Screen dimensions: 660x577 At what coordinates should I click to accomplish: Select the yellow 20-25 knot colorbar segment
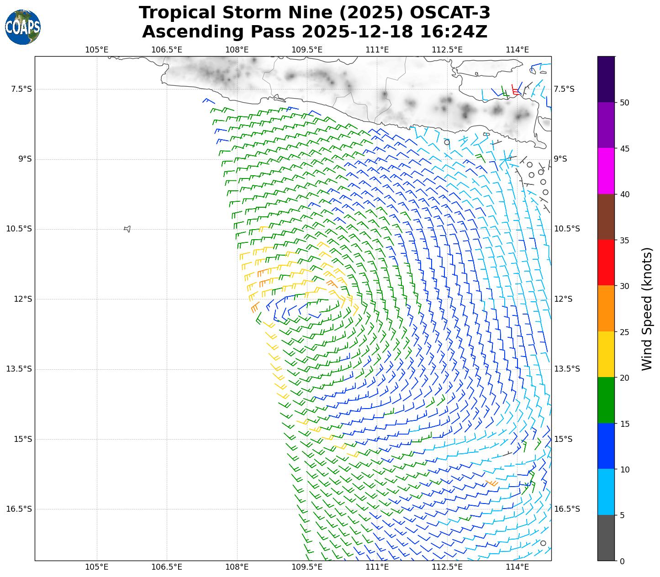click(606, 354)
